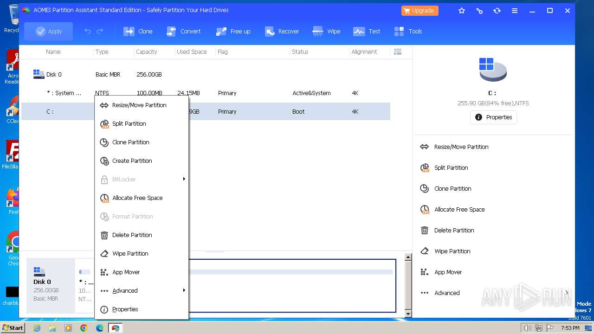Viewport: 594px width, 334px height.
Task: Open the Convert tool in toolbar
Action: tap(183, 32)
